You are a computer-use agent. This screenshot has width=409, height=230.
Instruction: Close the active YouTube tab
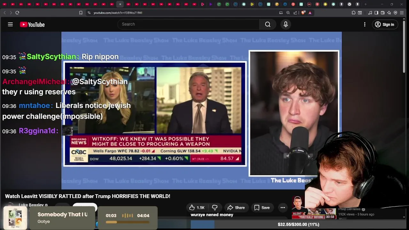tap(120, 4)
